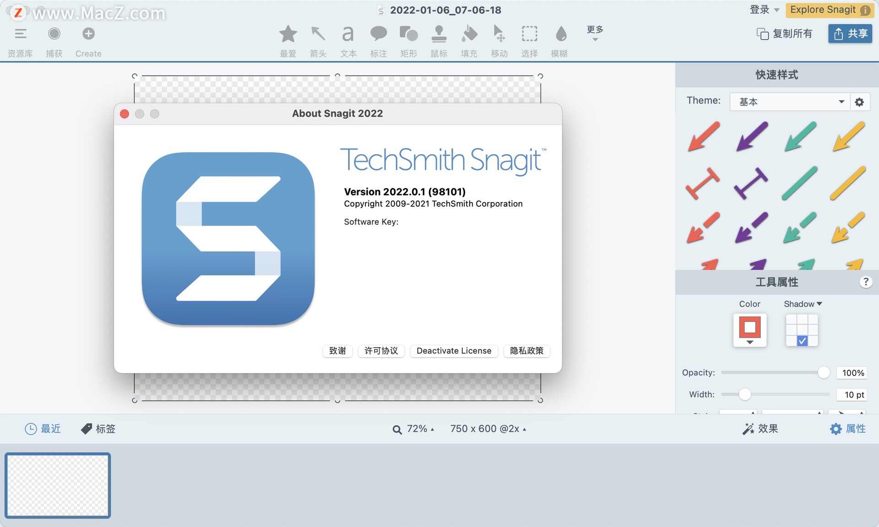Open the 登录 sign-in dropdown
Viewport: 879px width, 527px height.
[x=764, y=10]
